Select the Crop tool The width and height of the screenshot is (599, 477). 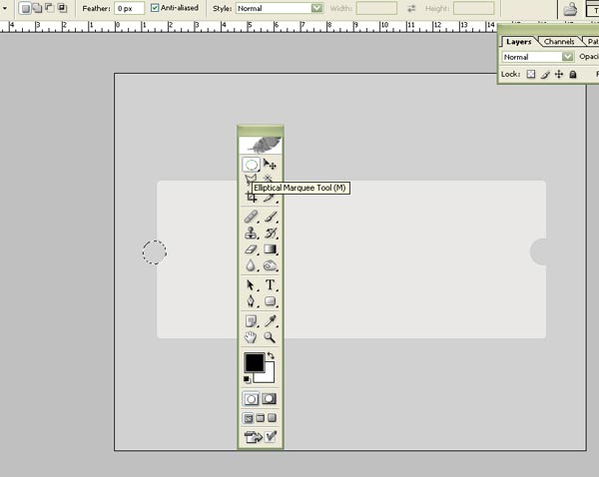pos(251,197)
